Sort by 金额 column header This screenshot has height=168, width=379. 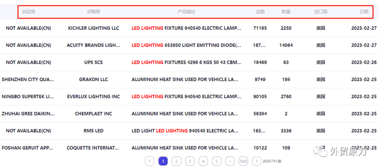260,12
